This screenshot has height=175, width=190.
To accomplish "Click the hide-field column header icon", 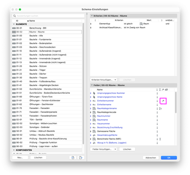I will pos(166,90).
